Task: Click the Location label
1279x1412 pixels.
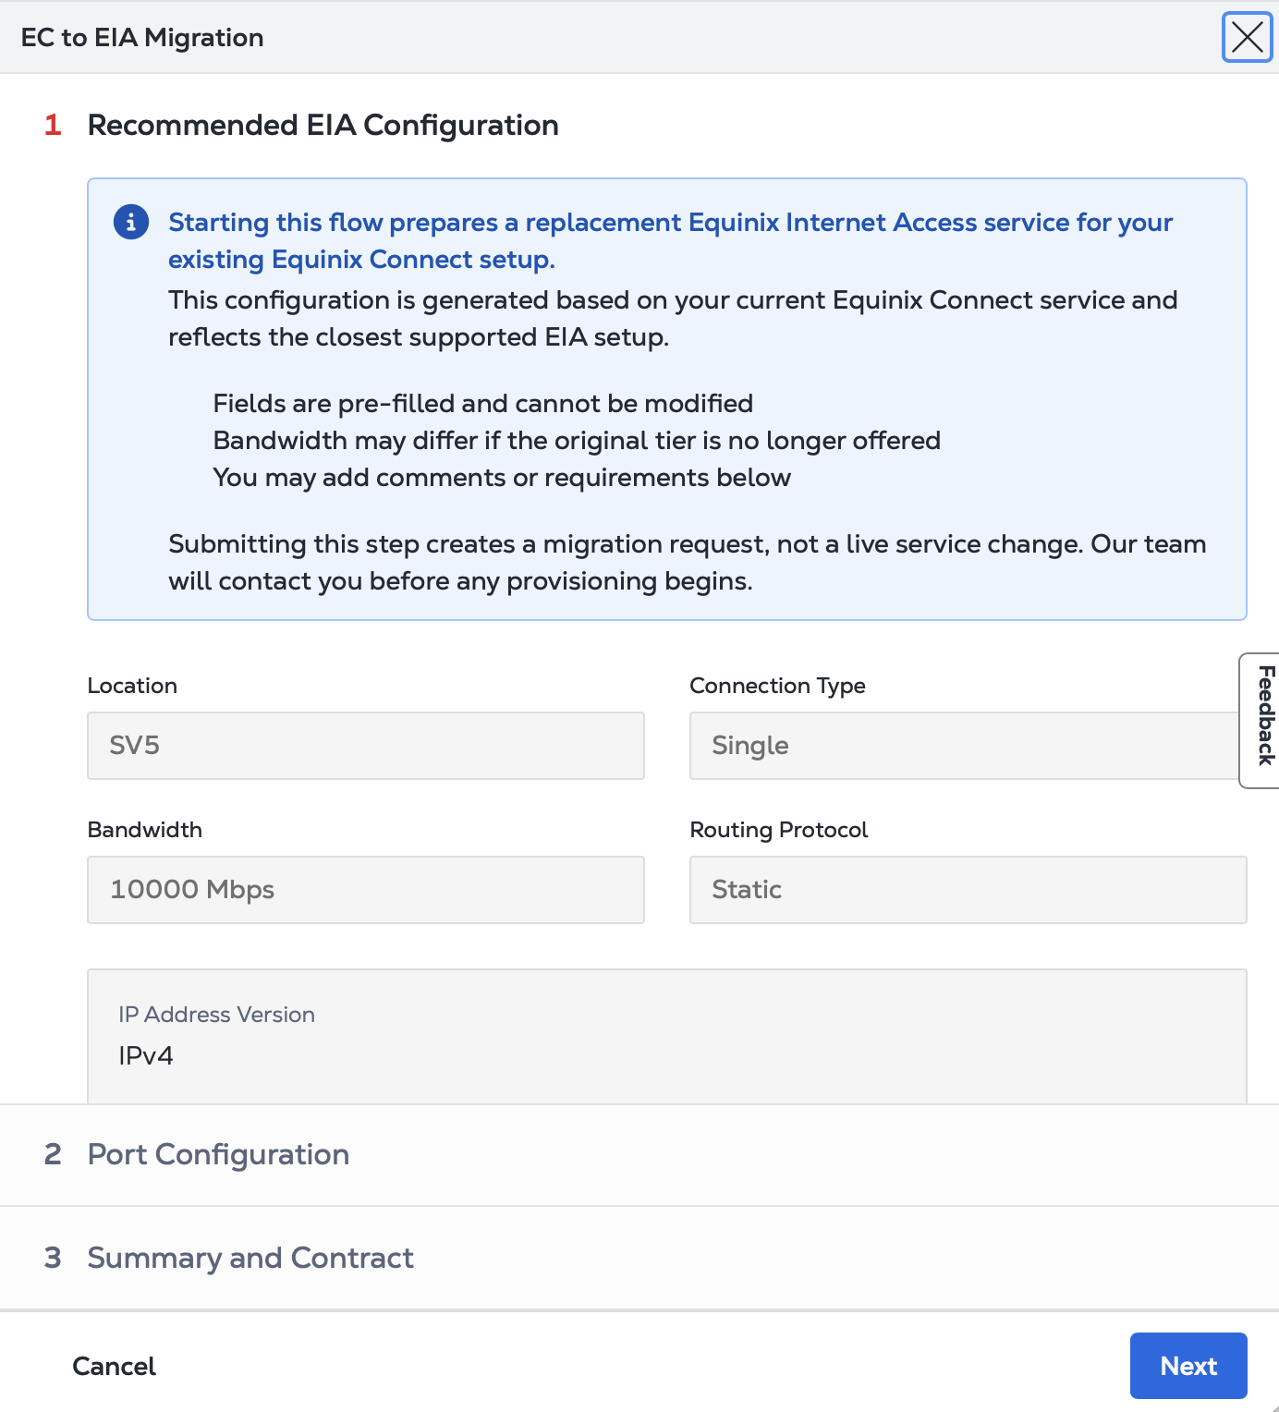Action: [x=132, y=686]
